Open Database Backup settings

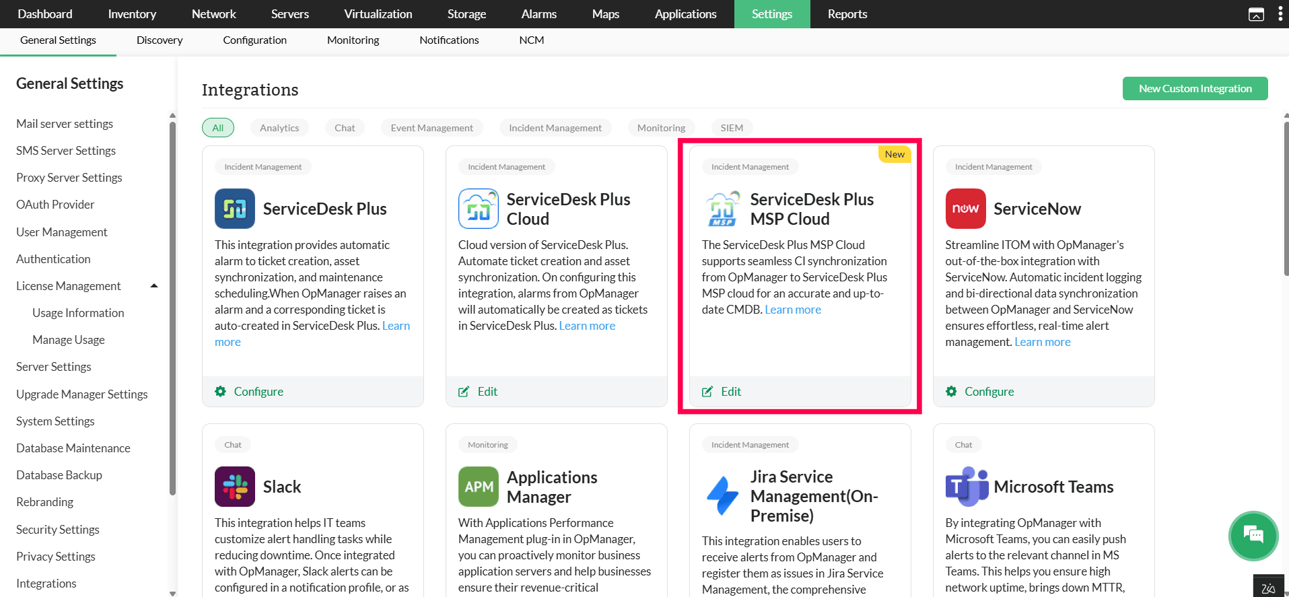[x=59, y=475]
